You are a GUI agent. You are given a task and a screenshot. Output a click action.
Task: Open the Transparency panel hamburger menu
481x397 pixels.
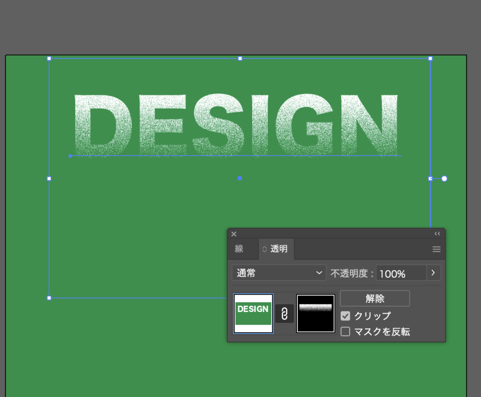[x=436, y=249]
